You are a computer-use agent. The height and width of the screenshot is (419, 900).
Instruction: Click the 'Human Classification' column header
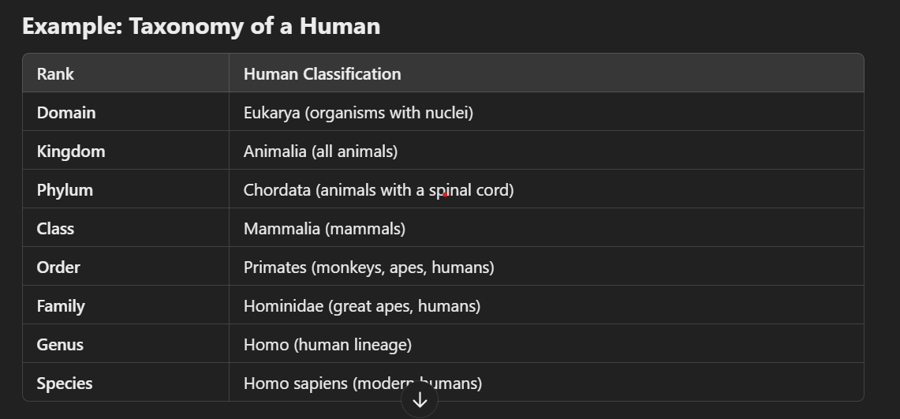[322, 74]
